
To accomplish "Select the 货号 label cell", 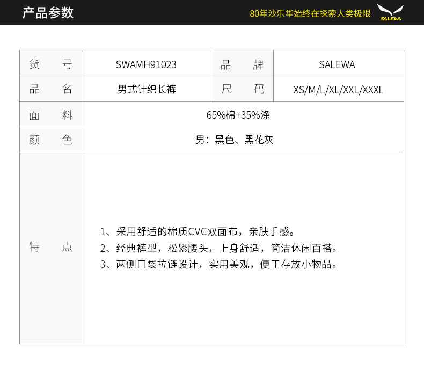I will (x=50, y=63).
